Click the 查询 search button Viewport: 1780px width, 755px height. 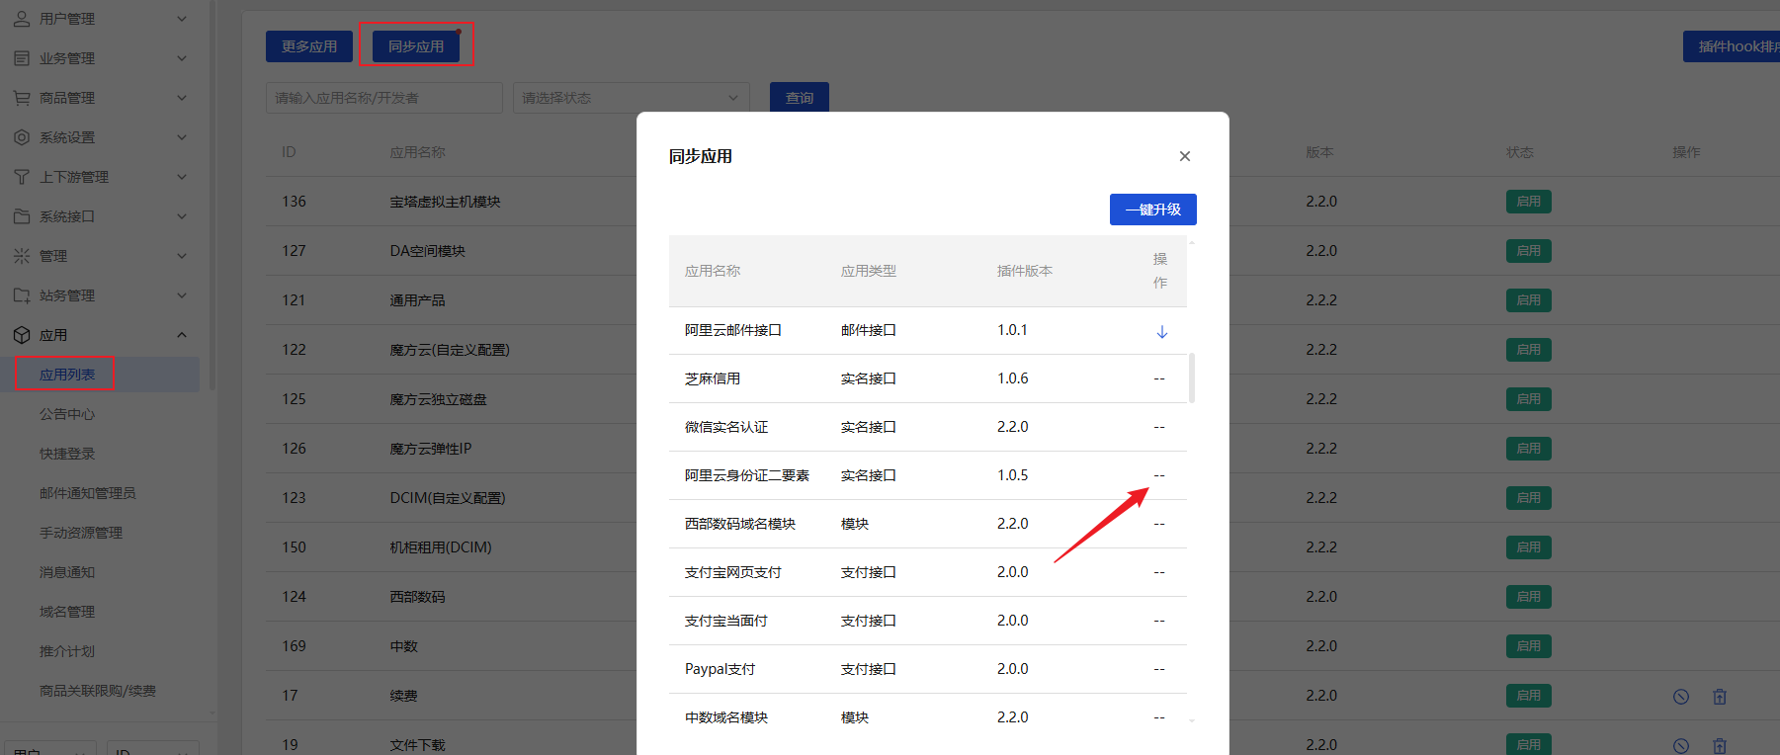[x=800, y=98]
